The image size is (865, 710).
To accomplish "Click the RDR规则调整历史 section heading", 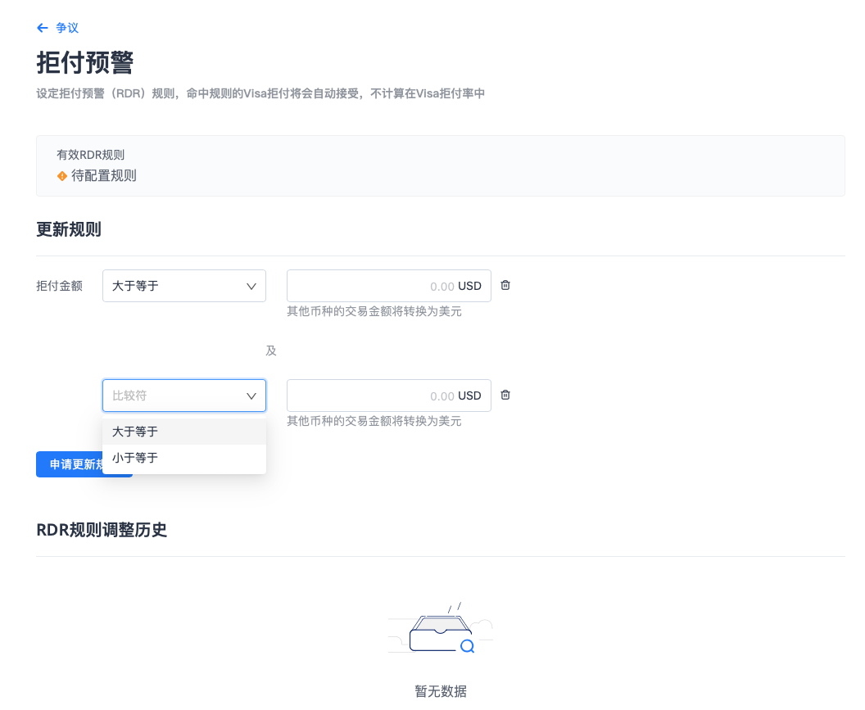I will [x=102, y=530].
